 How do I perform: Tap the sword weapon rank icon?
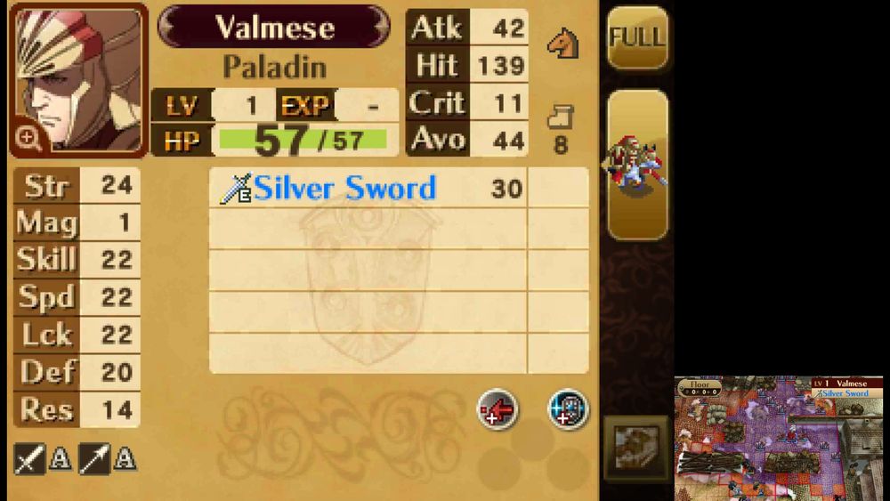pyautogui.click(x=29, y=458)
